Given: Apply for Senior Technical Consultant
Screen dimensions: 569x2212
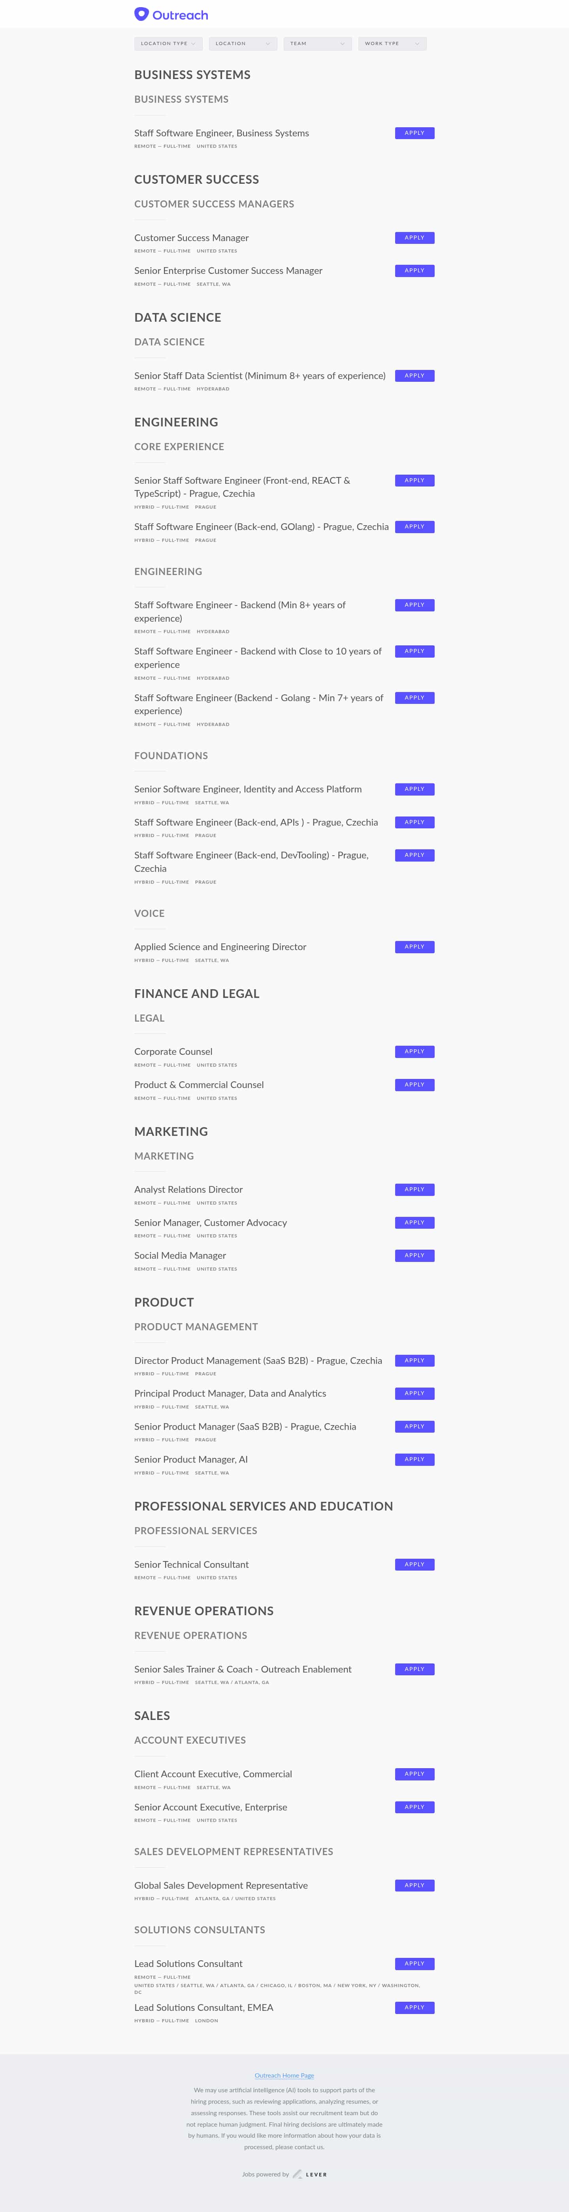Looking at the screenshot, I should tap(415, 1564).
